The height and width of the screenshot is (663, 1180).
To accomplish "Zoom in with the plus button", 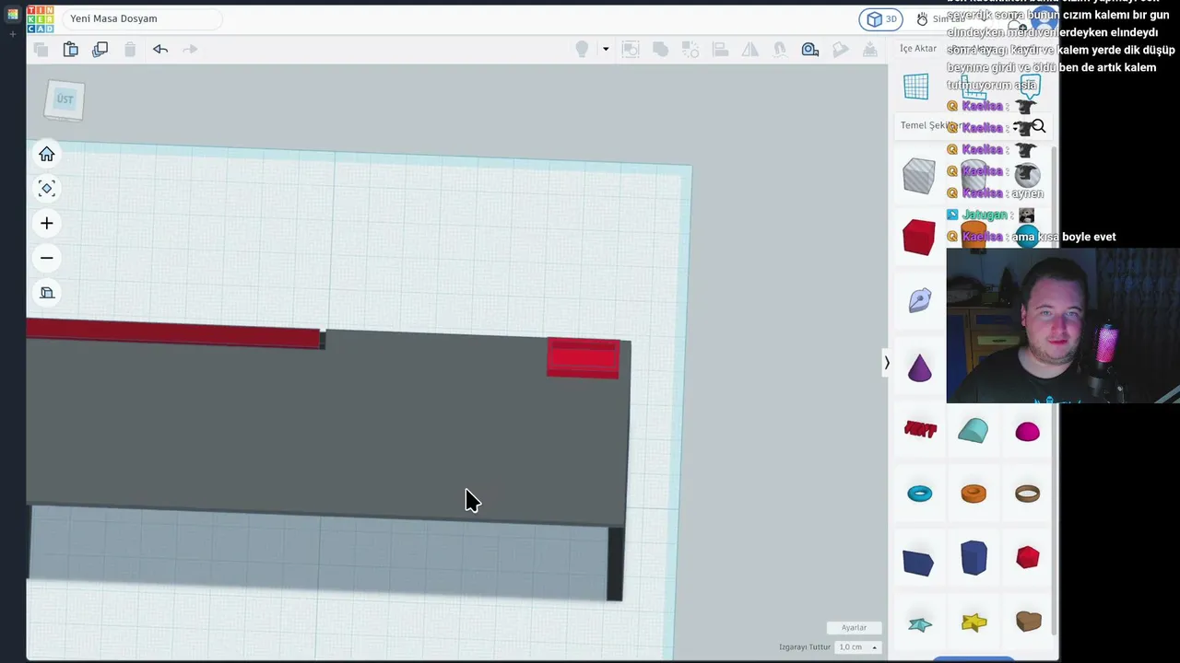I will (47, 223).
